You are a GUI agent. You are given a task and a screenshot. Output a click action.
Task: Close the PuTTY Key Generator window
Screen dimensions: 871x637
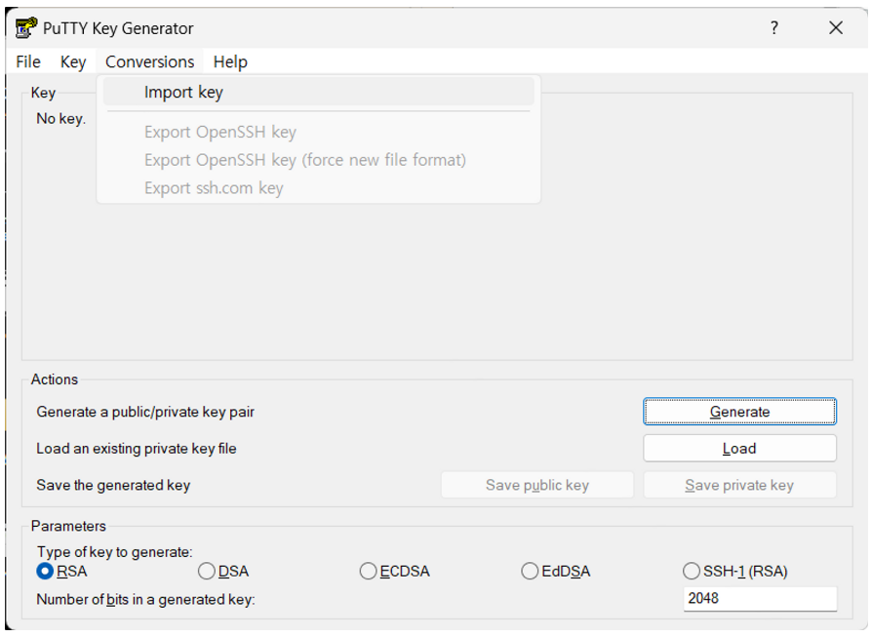click(x=836, y=27)
